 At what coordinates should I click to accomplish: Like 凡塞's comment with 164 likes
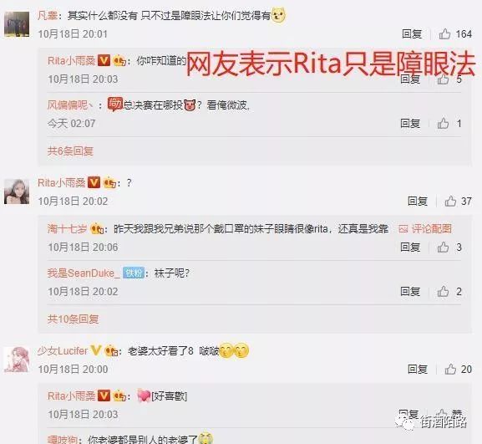coord(444,33)
